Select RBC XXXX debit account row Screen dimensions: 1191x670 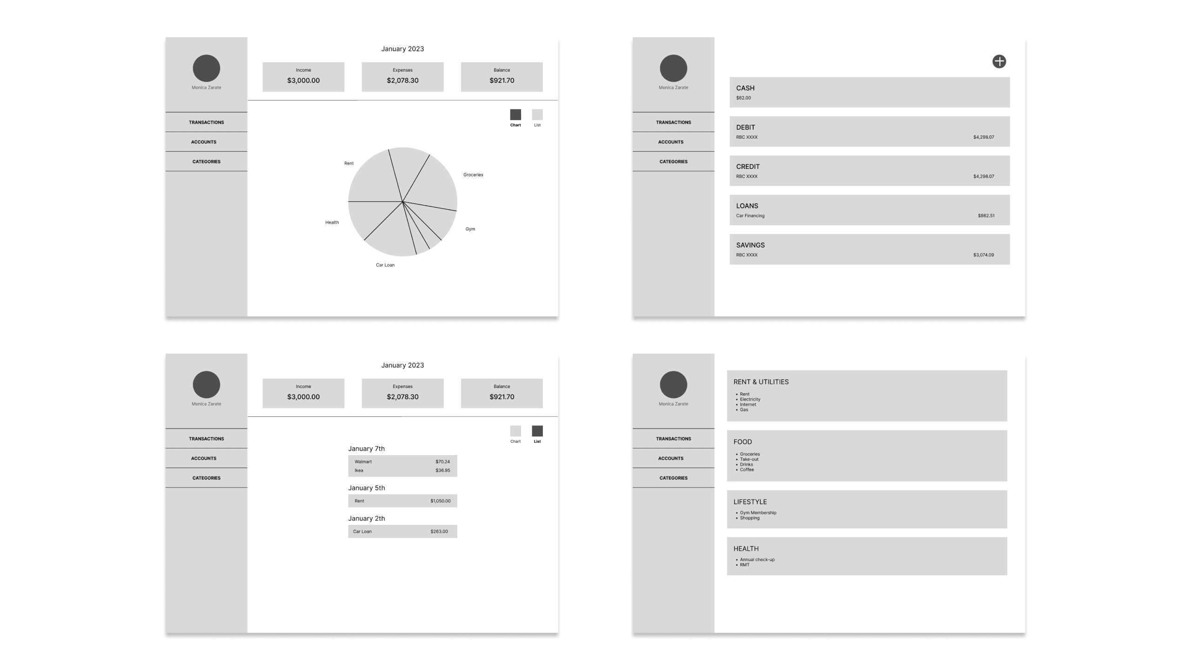click(869, 131)
